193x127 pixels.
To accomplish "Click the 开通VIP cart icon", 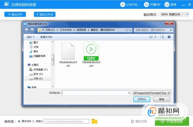I will 146,5.
